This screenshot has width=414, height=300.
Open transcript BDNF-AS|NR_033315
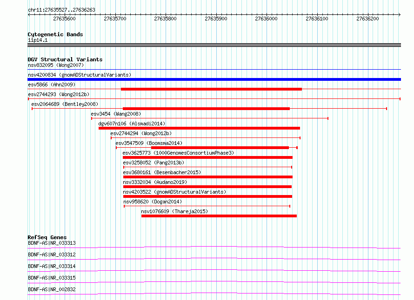point(52,278)
